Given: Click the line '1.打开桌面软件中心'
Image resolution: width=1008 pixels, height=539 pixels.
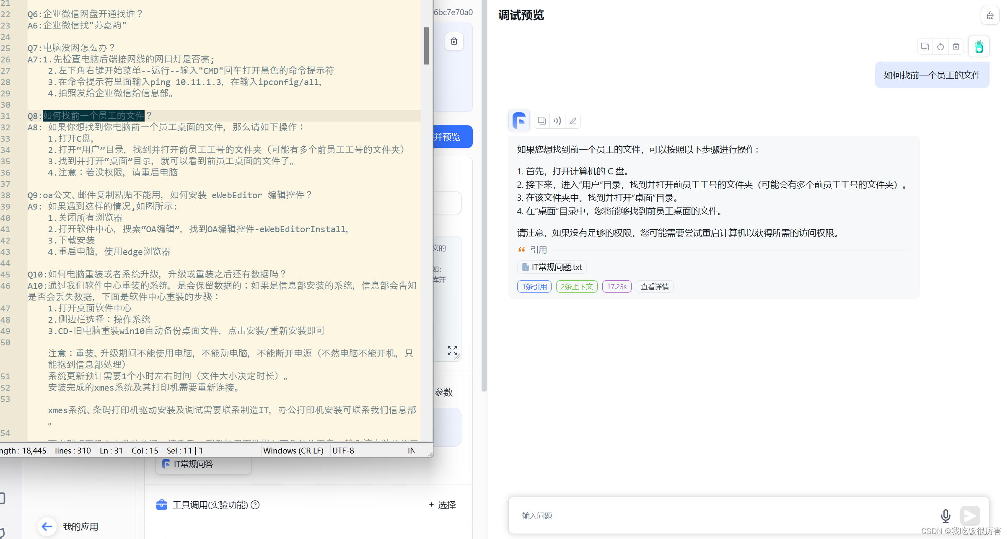Looking at the screenshot, I should click(x=90, y=308).
